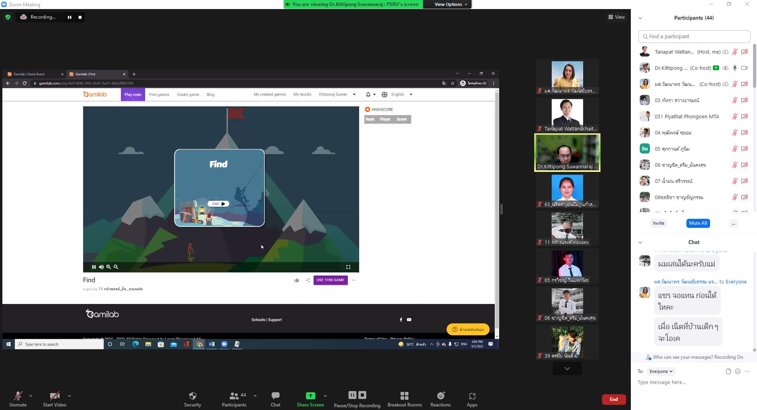
Task: Toggle microphone for Dr.Kittipong in participant list
Action: (x=735, y=68)
